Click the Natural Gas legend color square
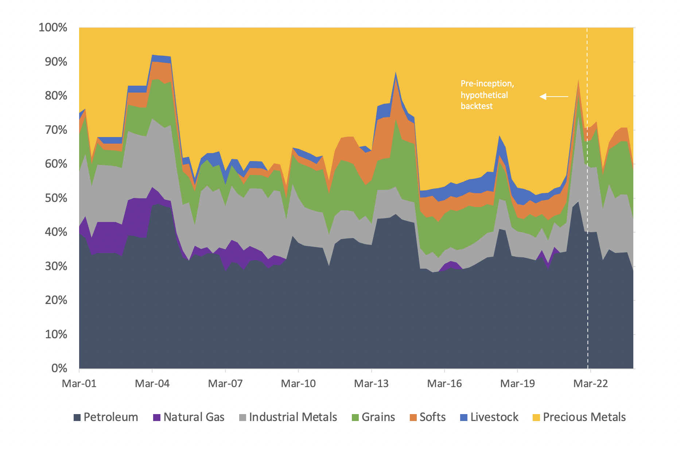Image resolution: width=684 pixels, height=452 pixels. pos(157,417)
